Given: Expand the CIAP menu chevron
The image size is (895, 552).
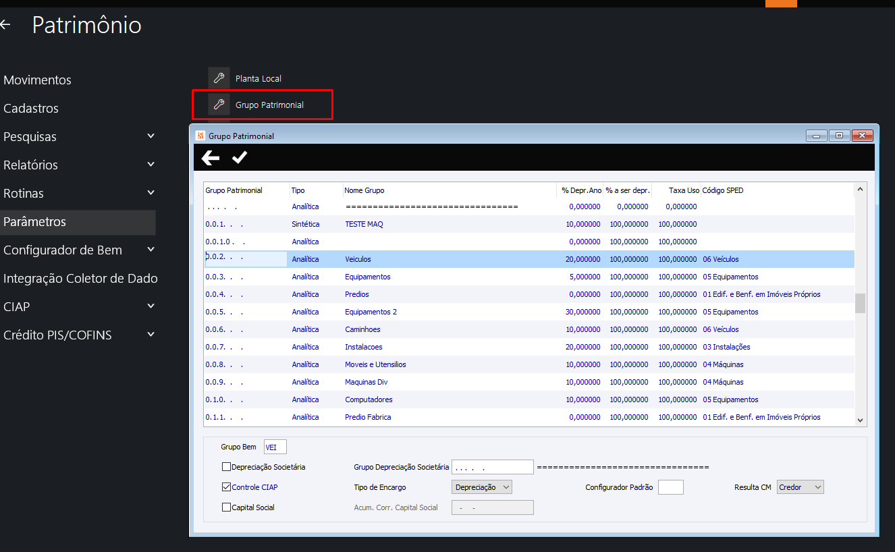Looking at the screenshot, I should coord(151,306).
